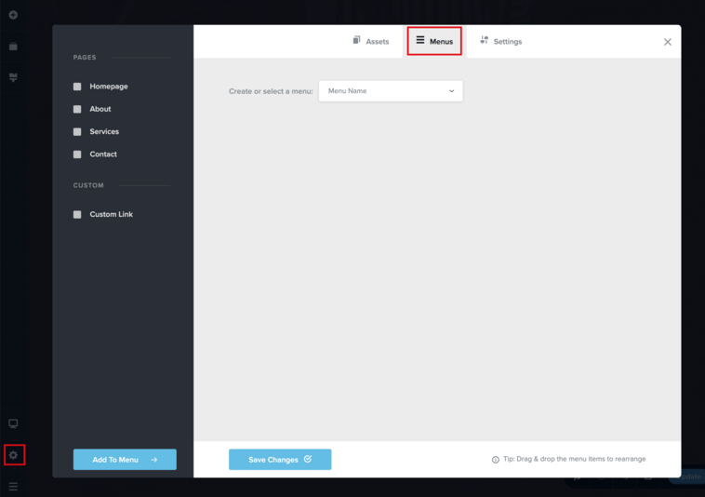Check the Homepage checkbox
This screenshot has width=705, height=497.
point(77,87)
